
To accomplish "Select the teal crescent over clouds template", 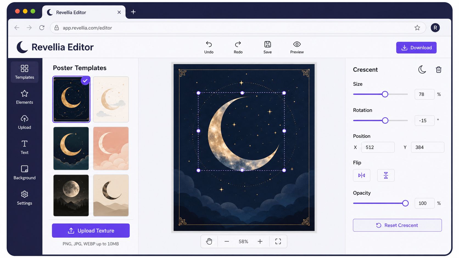I will (71, 148).
